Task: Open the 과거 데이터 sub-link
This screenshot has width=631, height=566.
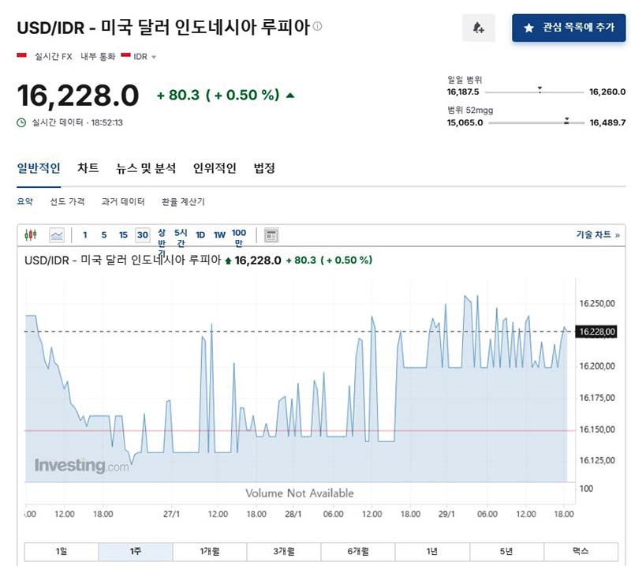Action: click(x=123, y=201)
